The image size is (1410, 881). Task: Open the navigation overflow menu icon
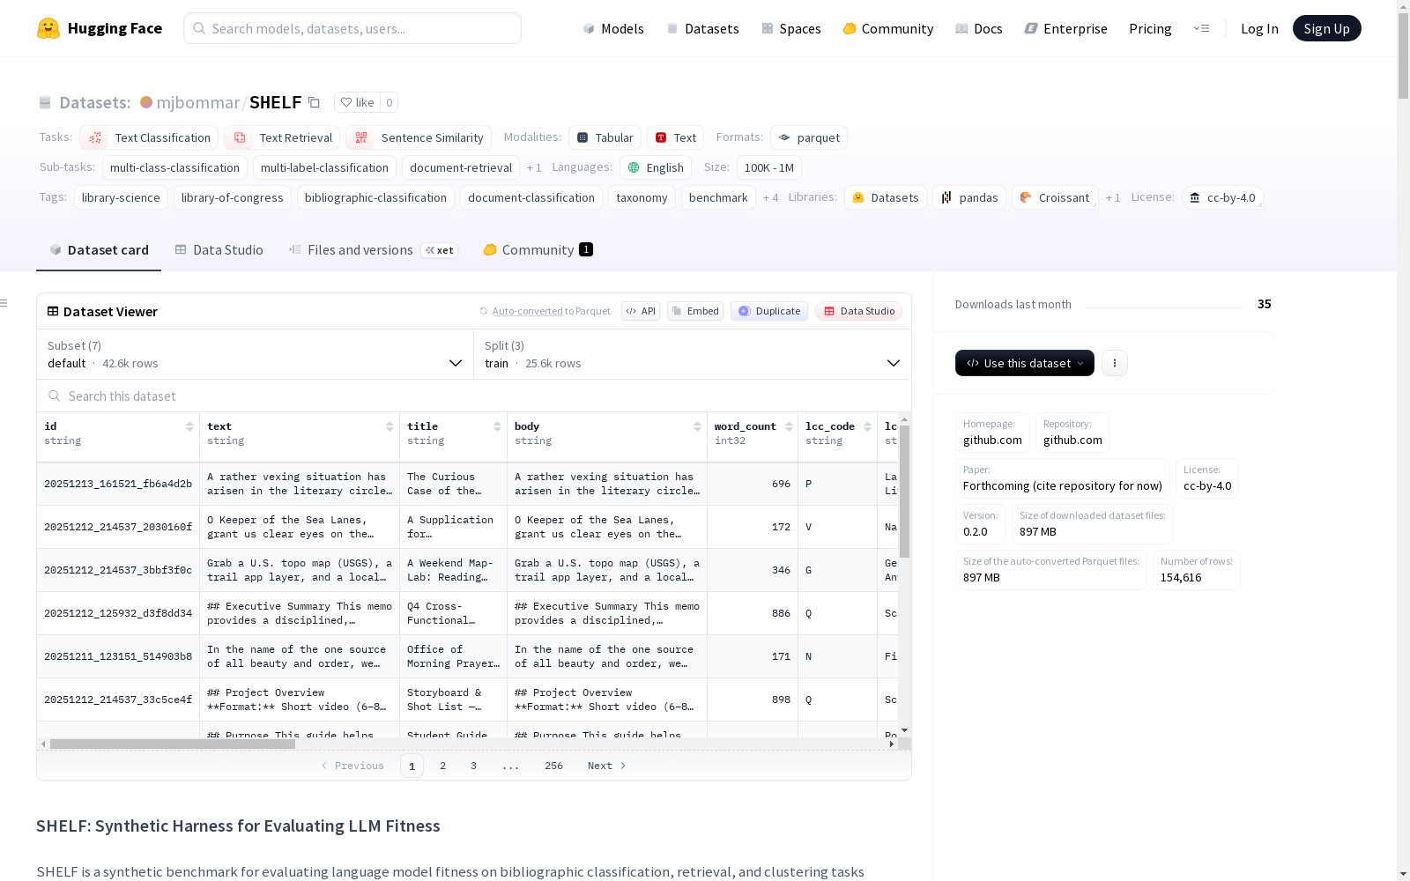[1201, 28]
